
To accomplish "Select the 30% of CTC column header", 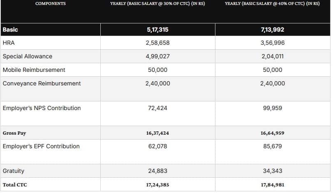I will pyautogui.click(x=157, y=3).
